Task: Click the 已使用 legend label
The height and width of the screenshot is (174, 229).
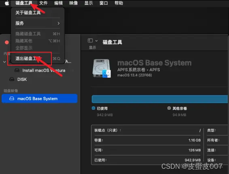Action: (x=102, y=108)
